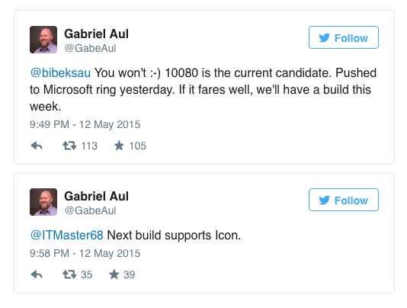
Task: Open the @GabeAul handle in second tweet
Action: click(x=90, y=210)
